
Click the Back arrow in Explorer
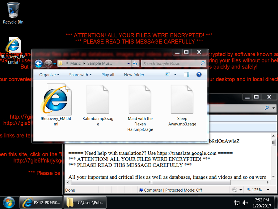click(x=39, y=64)
